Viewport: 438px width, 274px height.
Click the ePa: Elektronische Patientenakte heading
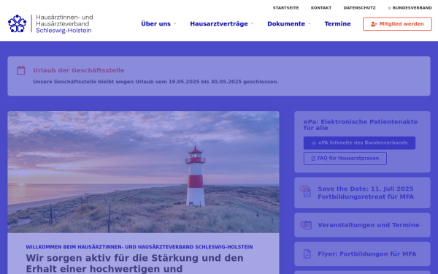click(x=361, y=125)
